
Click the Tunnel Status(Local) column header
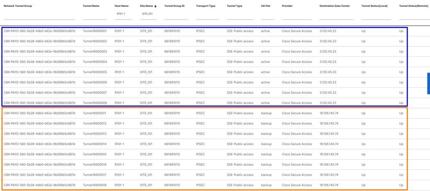pos(374,6)
